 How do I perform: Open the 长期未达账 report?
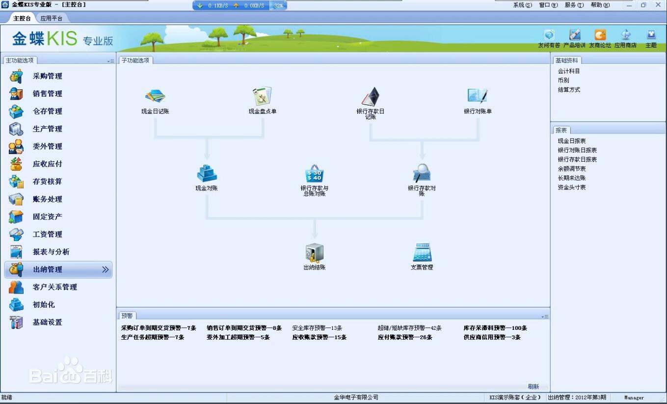click(572, 178)
